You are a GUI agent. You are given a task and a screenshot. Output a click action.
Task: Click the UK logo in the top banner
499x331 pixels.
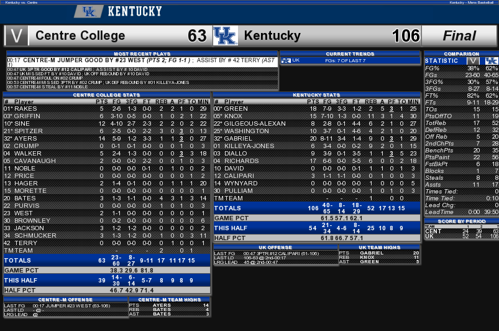pos(89,12)
